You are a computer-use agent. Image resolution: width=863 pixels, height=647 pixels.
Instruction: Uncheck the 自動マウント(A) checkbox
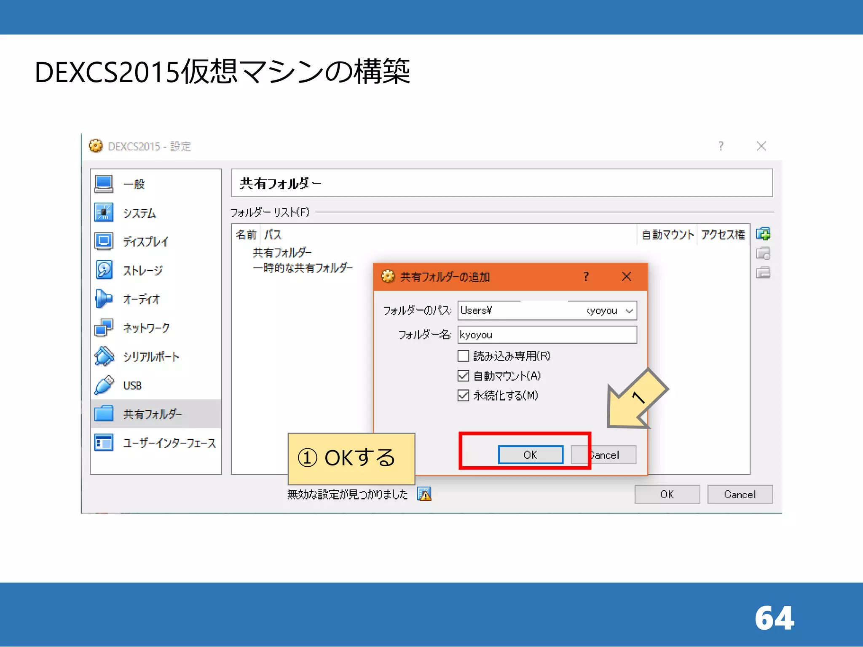[463, 375]
